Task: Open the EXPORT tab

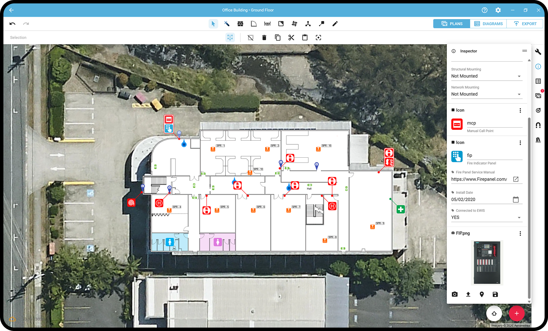Action: pyautogui.click(x=525, y=23)
